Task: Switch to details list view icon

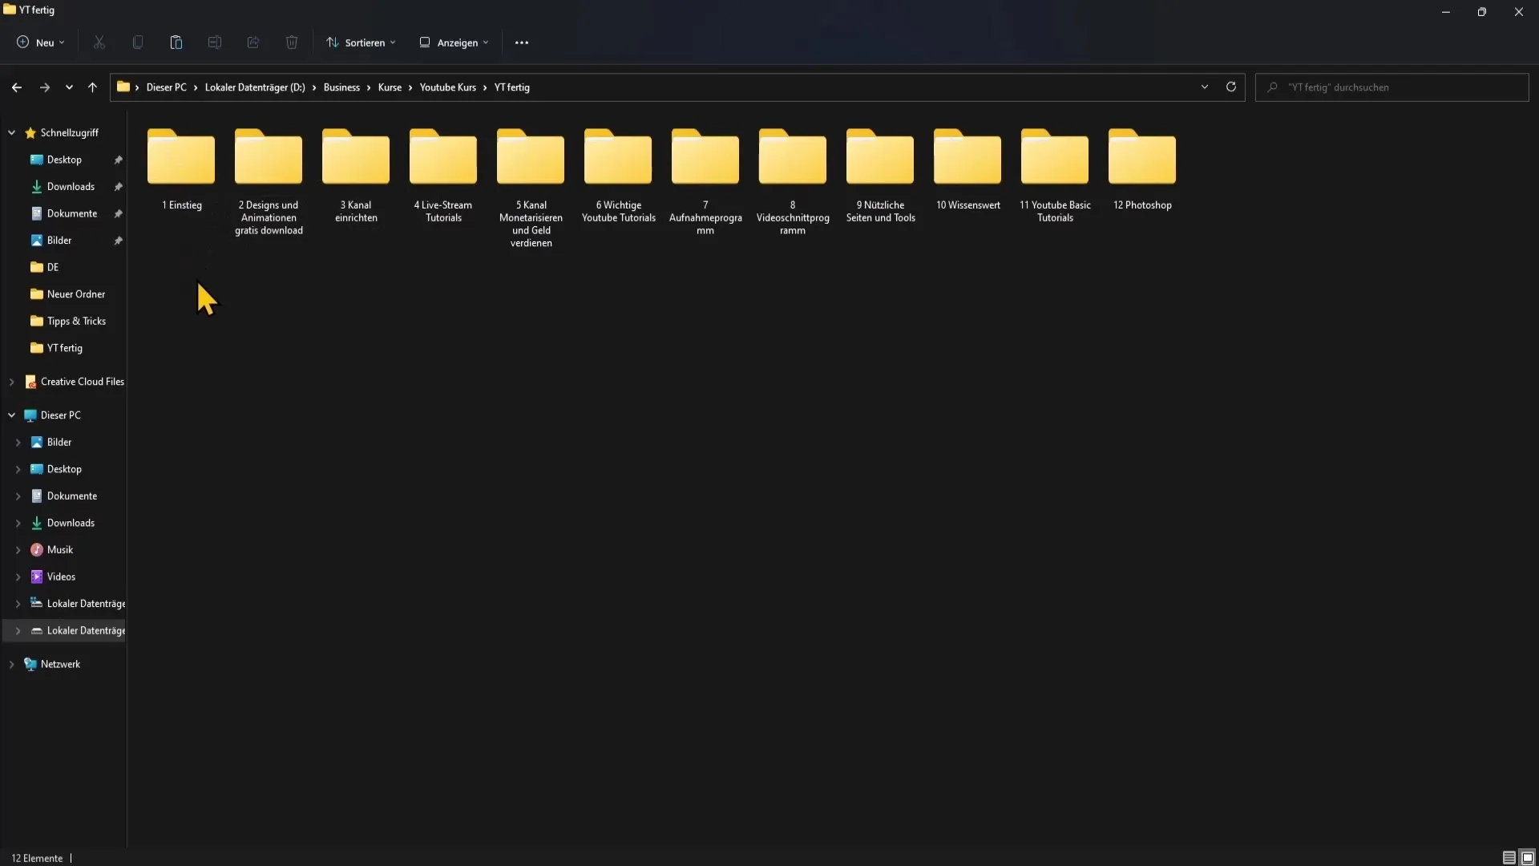Action: [x=1509, y=858]
